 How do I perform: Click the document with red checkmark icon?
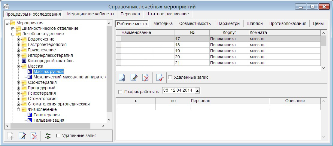point(160,78)
